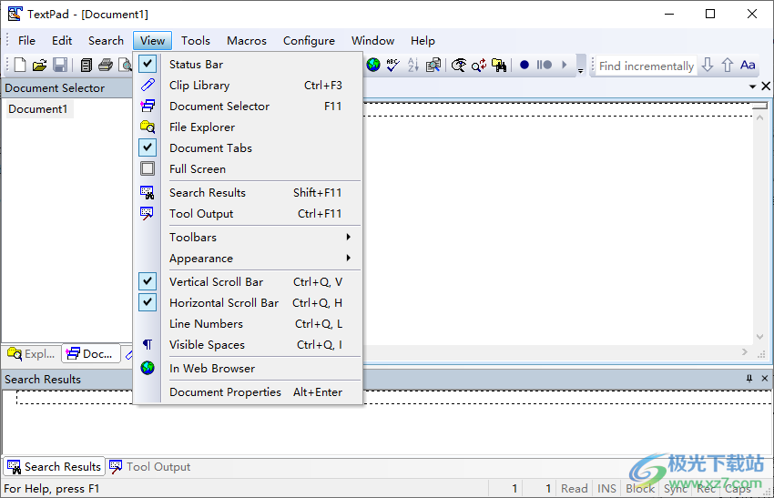Click the pause macro recording icon
This screenshot has width=774, height=498.
(x=544, y=65)
